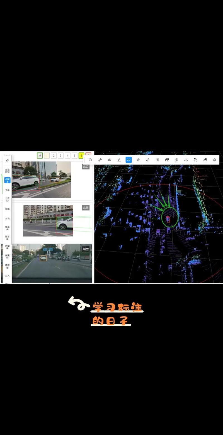Click the back arrow above label list
Image resolution: width=223 pixels, height=435 pixels.
pos(7,161)
